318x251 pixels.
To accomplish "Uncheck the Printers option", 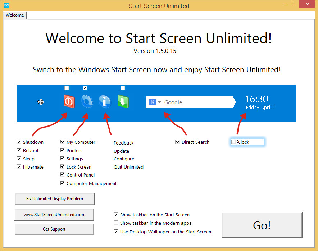I will 62,150.
